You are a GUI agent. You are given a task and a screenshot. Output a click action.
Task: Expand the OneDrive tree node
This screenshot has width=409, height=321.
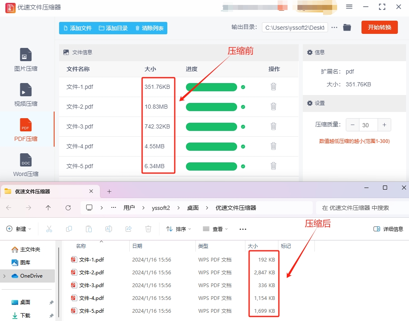(x=4, y=276)
